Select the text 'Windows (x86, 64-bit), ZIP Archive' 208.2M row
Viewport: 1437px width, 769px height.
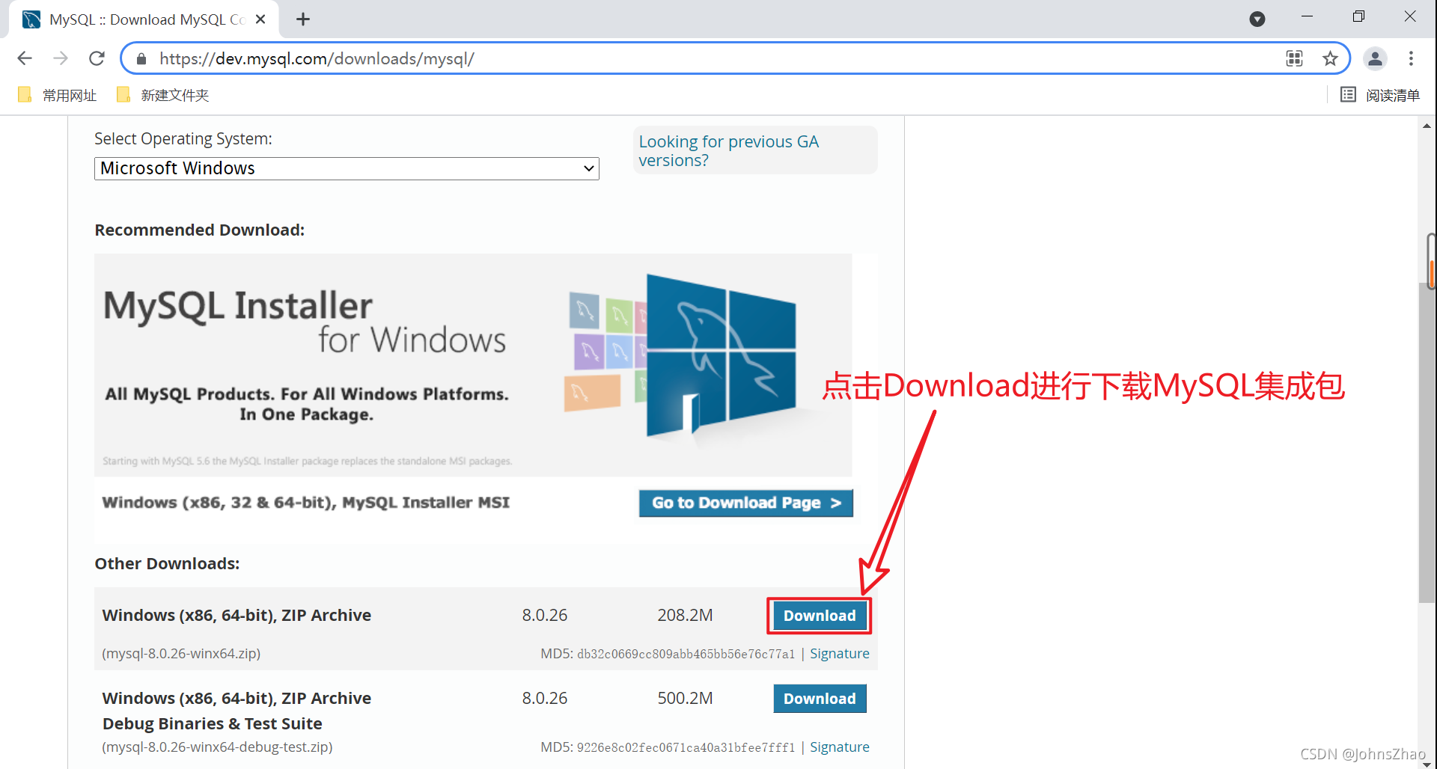pos(237,615)
